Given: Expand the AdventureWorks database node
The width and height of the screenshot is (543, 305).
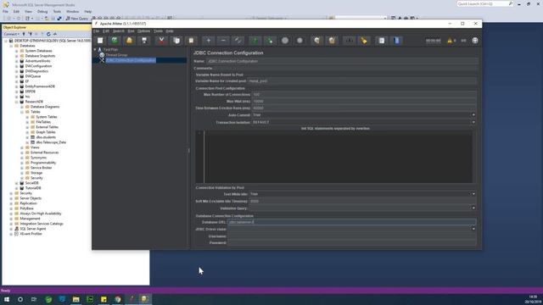Looking at the screenshot, I should click(16, 61).
